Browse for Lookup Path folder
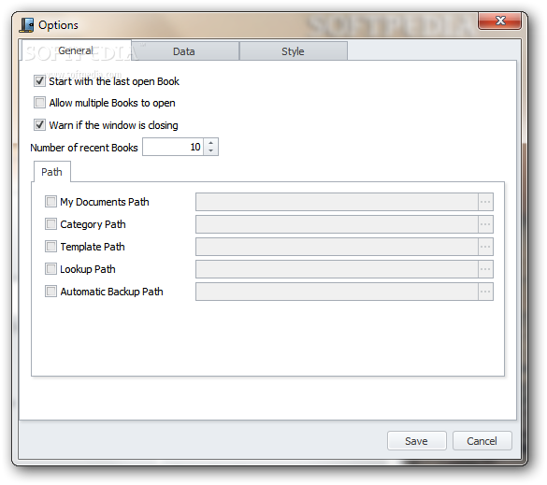The width and height of the screenshot is (547, 485). click(485, 269)
